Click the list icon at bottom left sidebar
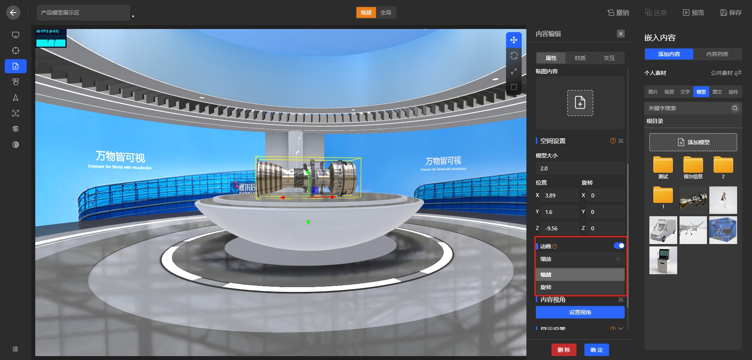Screen dimensions: 752x360 tap(16, 349)
